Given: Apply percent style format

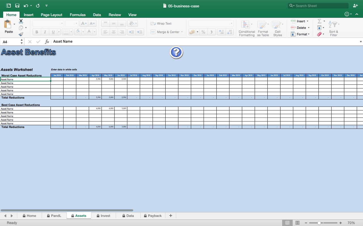Looking at the screenshot, I should point(203,32).
